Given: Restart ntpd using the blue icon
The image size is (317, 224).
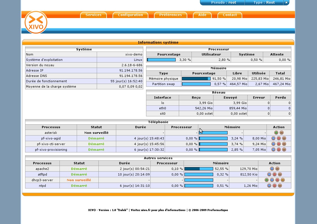Looking at the screenshot, I should coord(269,186).
